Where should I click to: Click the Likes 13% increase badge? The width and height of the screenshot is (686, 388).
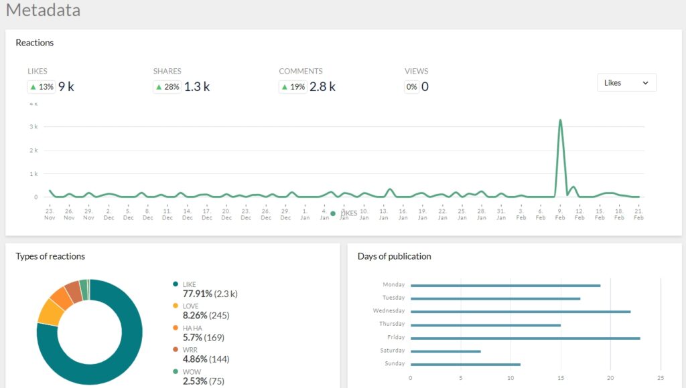[42, 87]
